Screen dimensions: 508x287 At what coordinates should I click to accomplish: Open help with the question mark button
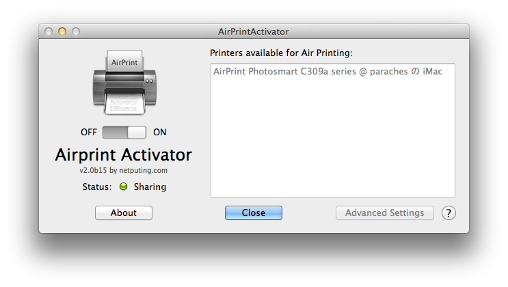click(449, 213)
